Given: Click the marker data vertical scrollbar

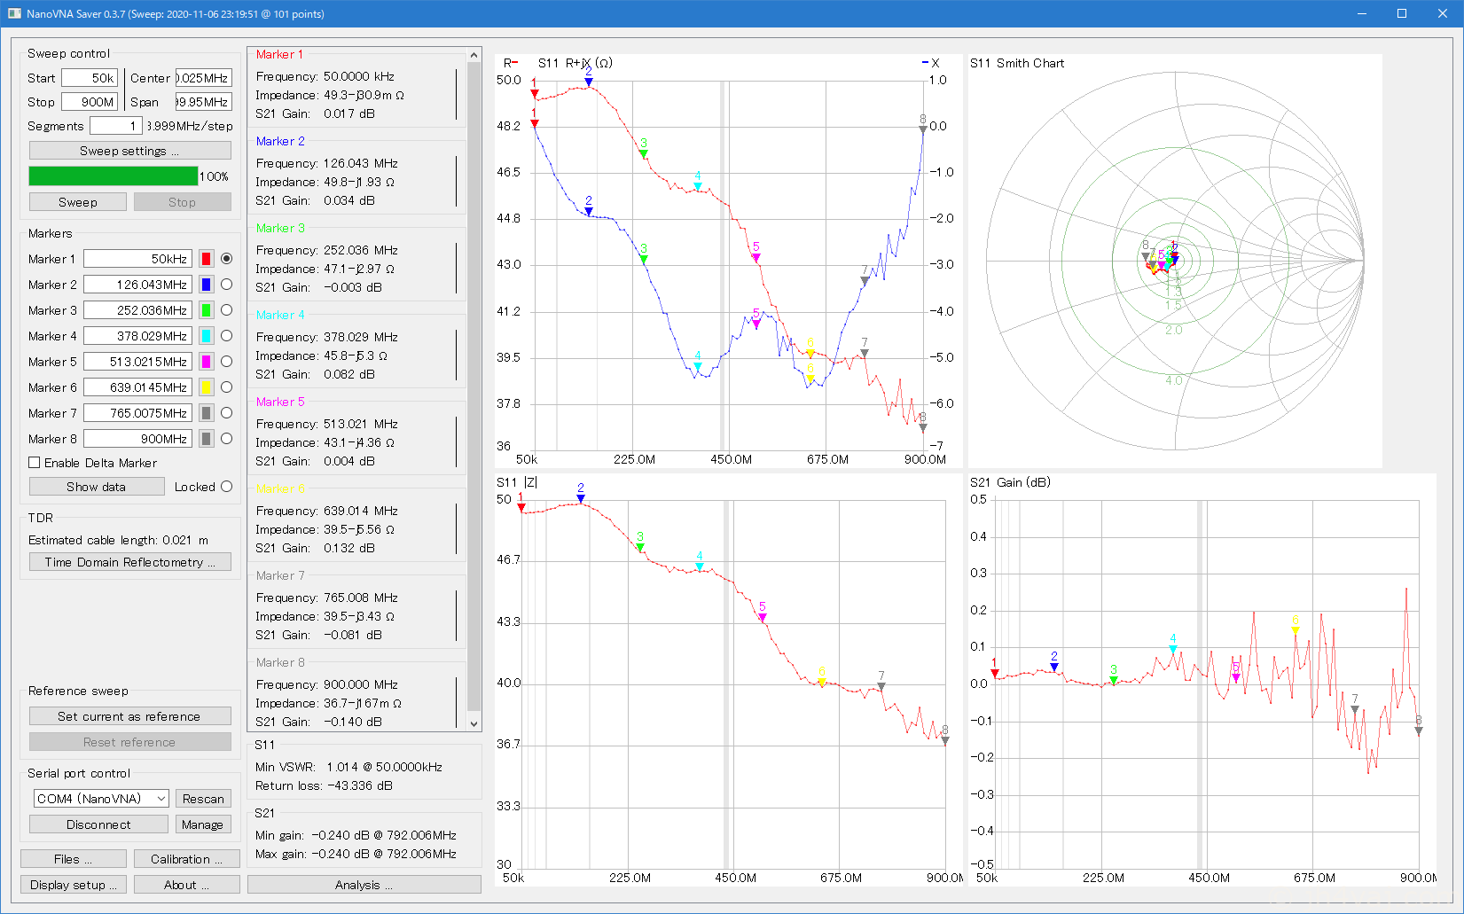Looking at the screenshot, I should click(x=474, y=386).
